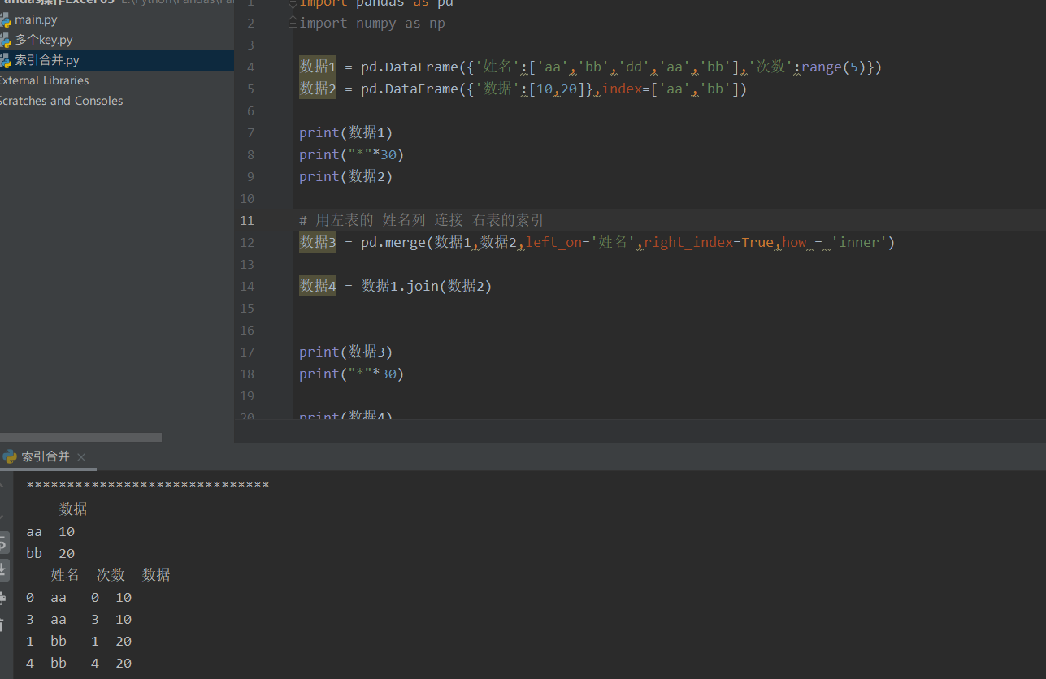The width and height of the screenshot is (1046, 679).
Task: Click the Python icon beside 索引合并.py
Action: [x=5, y=60]
